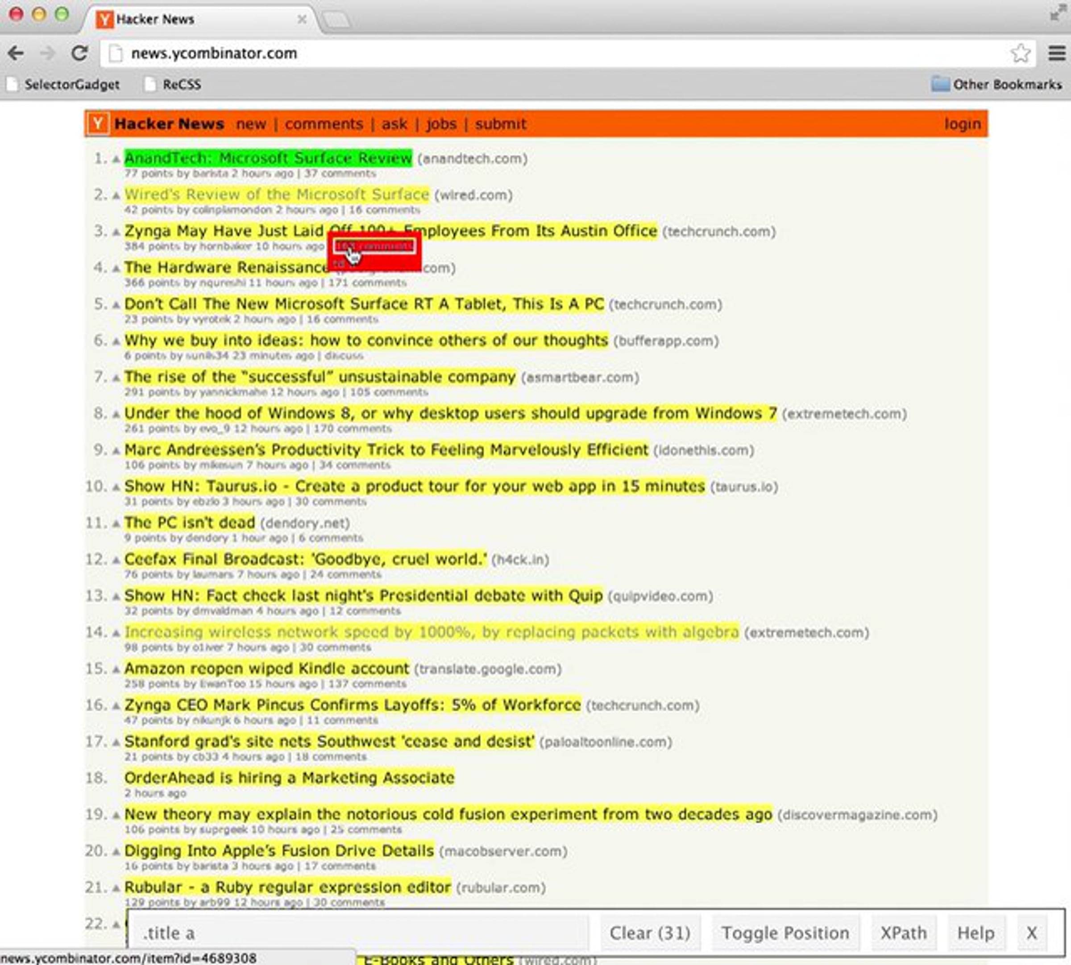Open the Other Bookmarks folder
Image resolution: width=1071 pixels, height=965 pixels.
997,84
